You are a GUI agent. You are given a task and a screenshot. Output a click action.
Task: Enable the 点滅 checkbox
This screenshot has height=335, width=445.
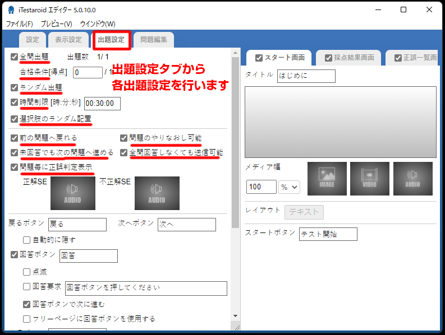click(x=27, y=272)
